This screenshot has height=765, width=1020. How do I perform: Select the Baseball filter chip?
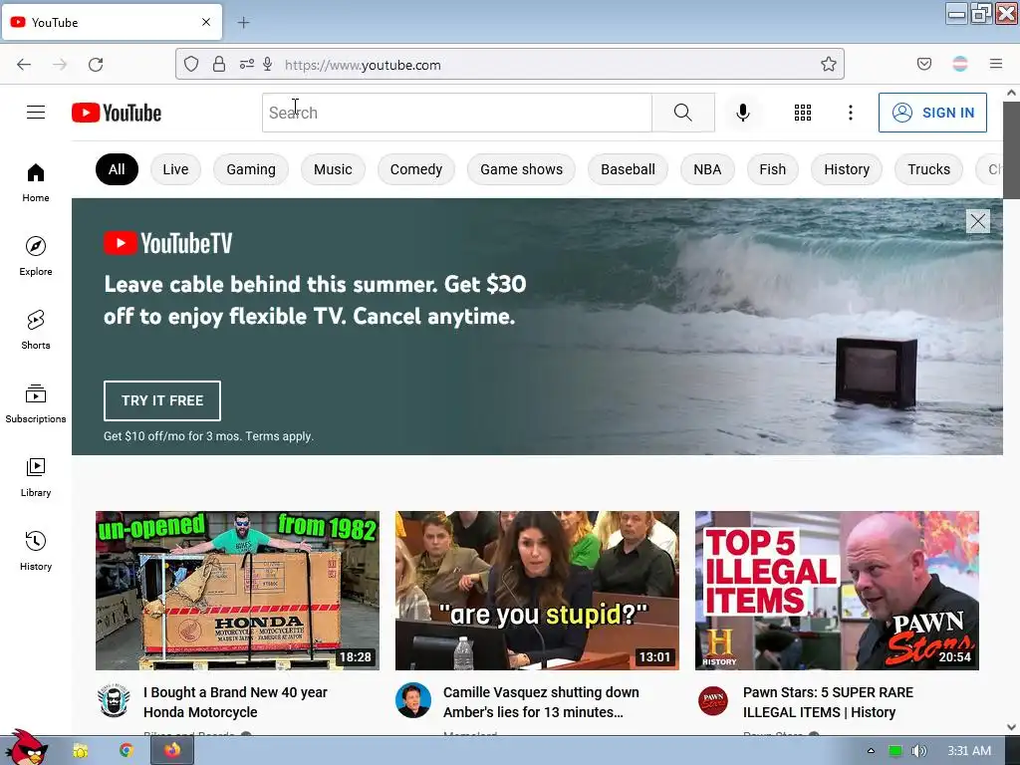click(x=628, y=169)
